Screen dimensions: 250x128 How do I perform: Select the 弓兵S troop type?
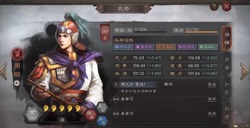tap(165, 47)
